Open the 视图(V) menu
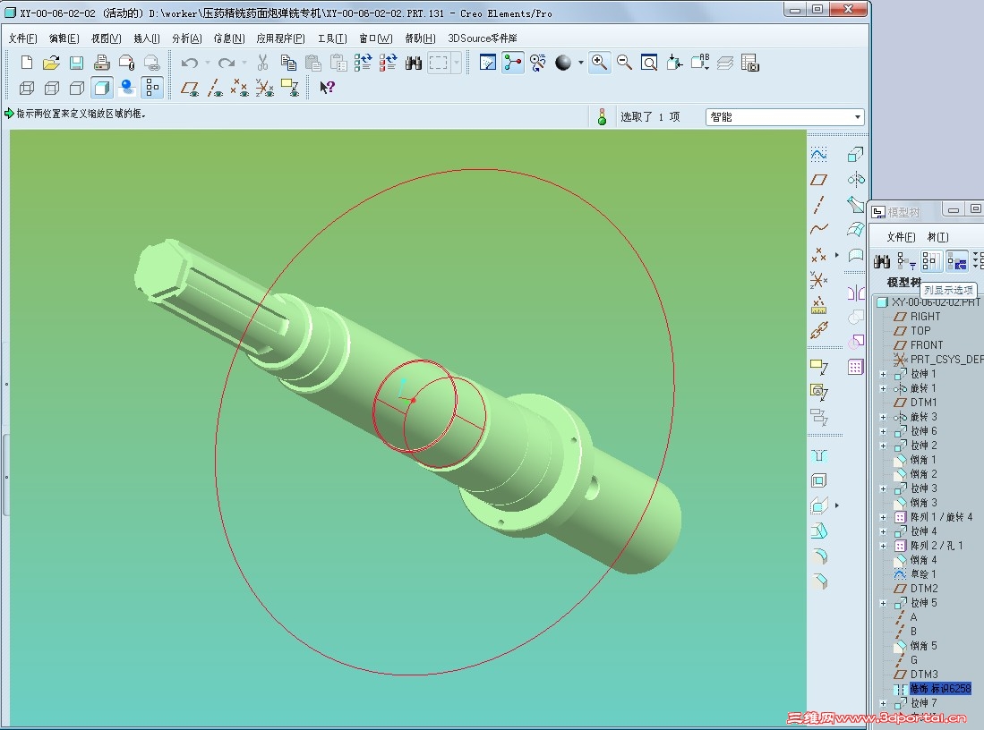The image size is (984, 730). (x=106, y=38)
